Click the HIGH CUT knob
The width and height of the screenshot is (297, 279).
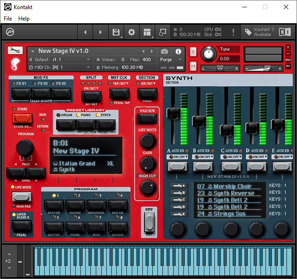pyautogui.click(x=147, y=187)
